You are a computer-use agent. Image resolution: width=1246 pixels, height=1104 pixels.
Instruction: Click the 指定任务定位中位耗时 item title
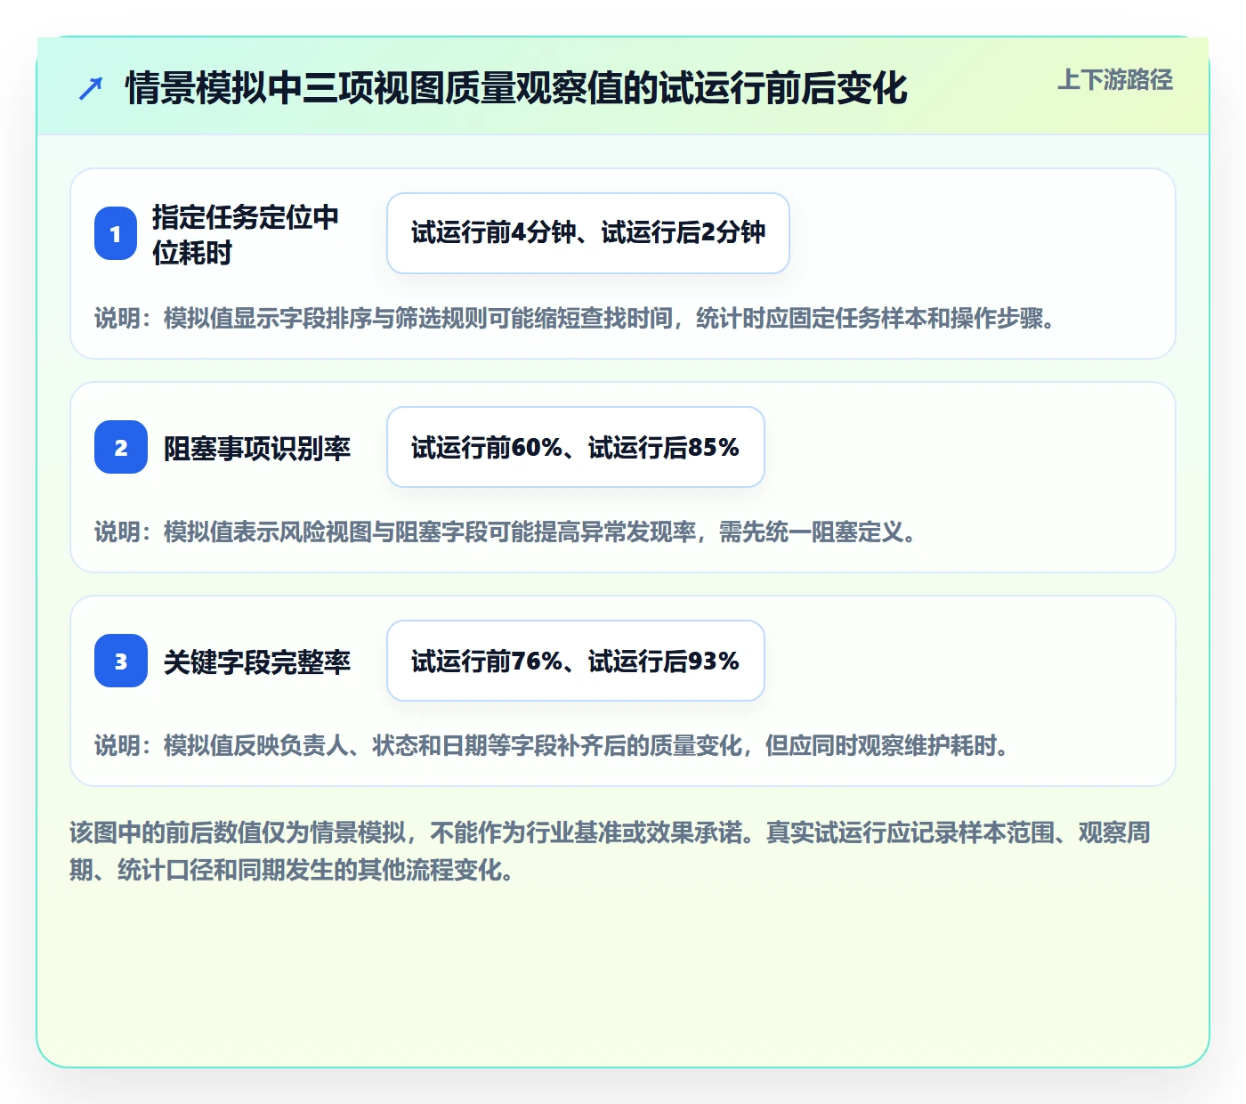point(246,234)
